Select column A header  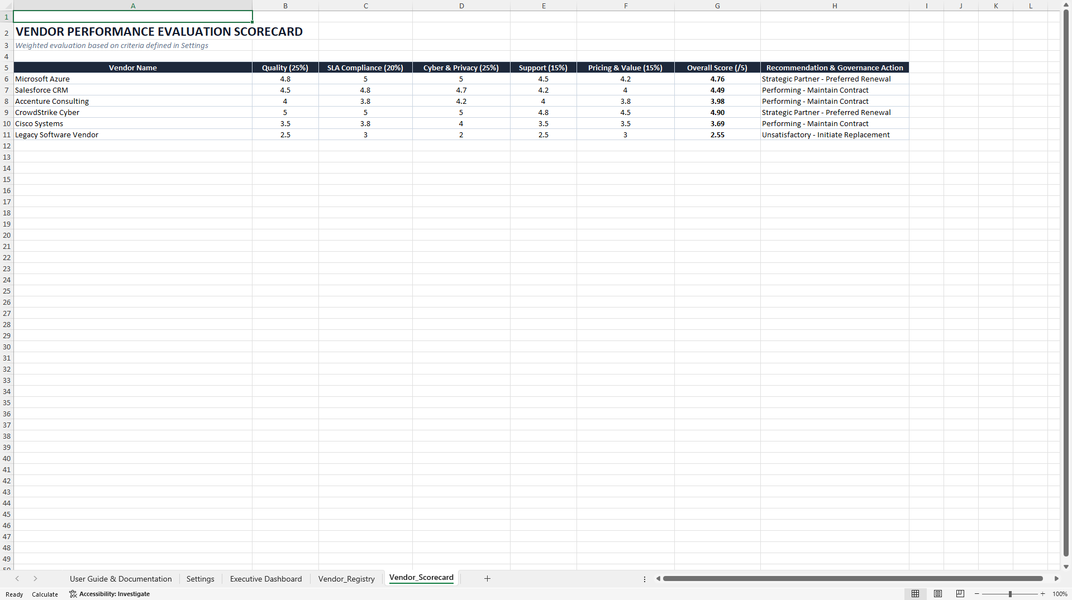click(133, 6)
